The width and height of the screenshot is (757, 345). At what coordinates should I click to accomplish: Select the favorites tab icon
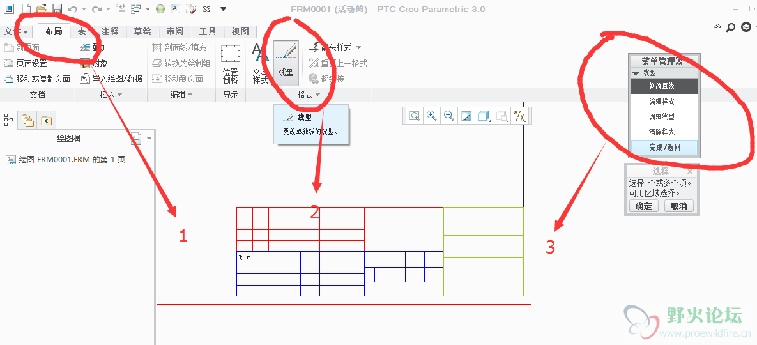(x=47, y=120)
